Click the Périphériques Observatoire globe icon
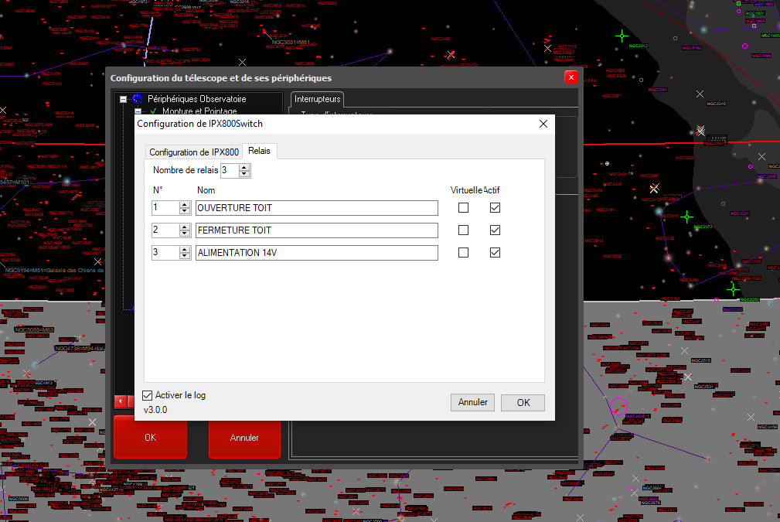Viewport: 780px width, 522px height. tap(138, 99)
